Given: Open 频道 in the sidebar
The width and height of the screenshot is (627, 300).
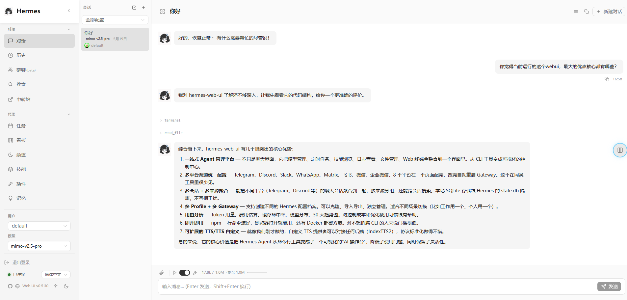Looking at the screenshot, I should (x=39, y=155).
